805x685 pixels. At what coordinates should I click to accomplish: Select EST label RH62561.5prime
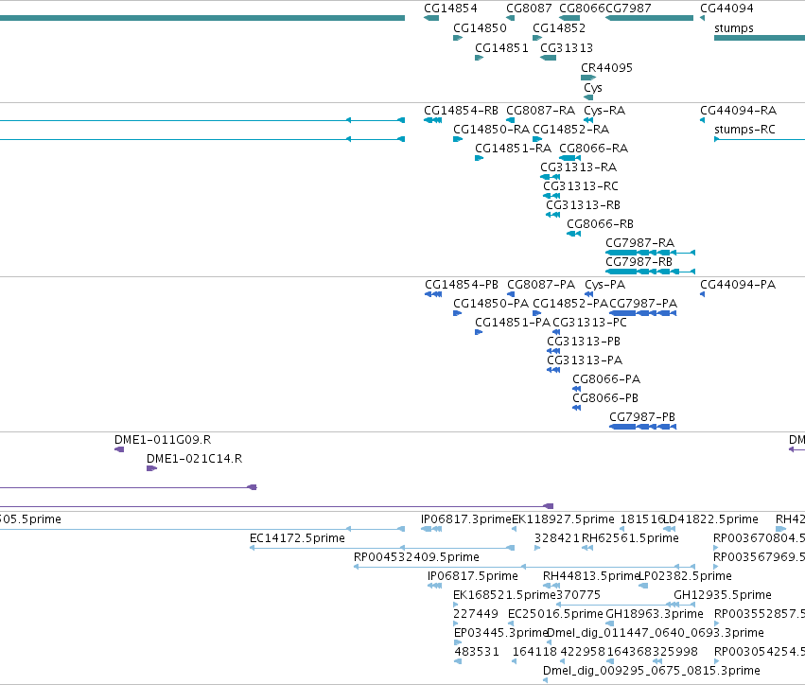(x=630, y=538)
